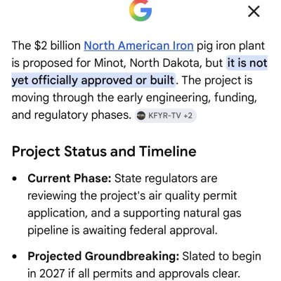
Task: Click the round KFYR-TV source icon
Action: (x=141, y=115)
